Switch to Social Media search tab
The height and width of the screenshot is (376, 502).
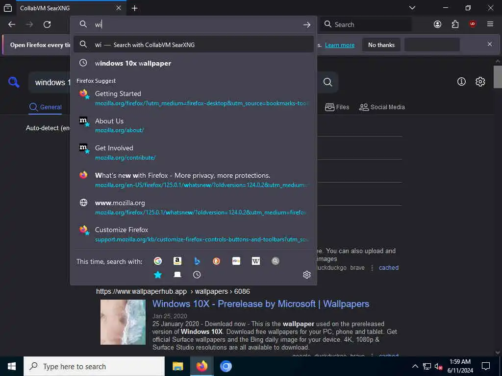point(382,107)
